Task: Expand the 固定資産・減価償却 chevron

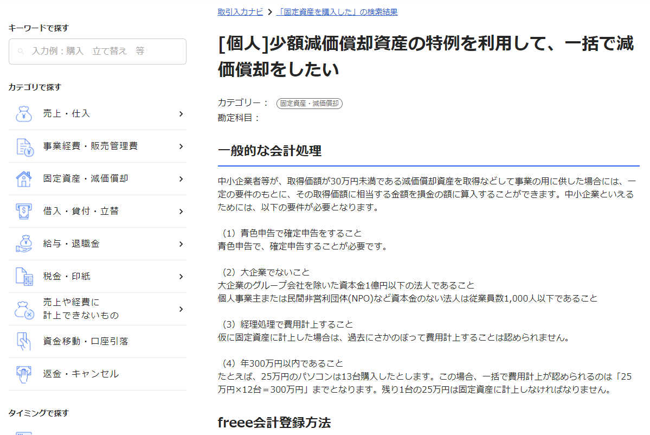Action: (x=181, y=179)
